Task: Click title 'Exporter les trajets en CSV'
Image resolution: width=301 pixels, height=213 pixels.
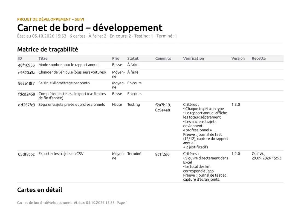Action: (x=61, y=154)
